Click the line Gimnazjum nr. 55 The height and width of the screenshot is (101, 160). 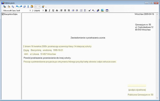point(143,25)
